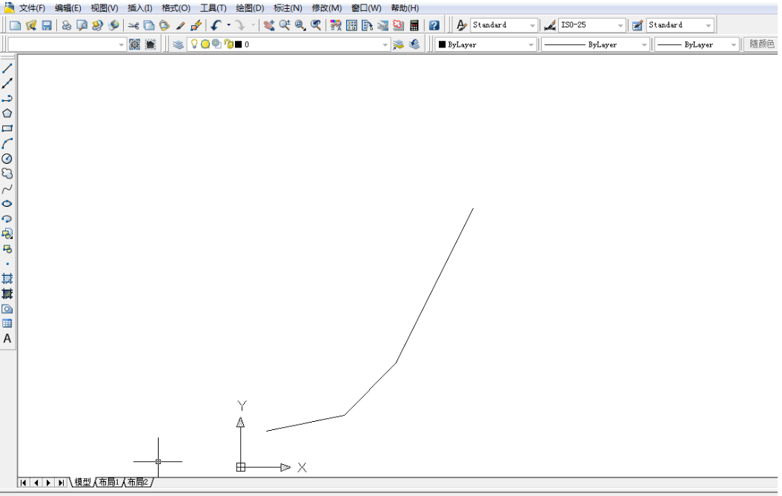Select the Ellipse Arc tool
This screenshot has width=782, height=496.
(x=7, y=219)
